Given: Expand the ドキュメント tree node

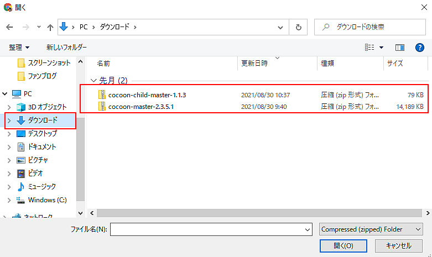Looking at the screenshot, I should pyautogui.click(x=9, y=147).
